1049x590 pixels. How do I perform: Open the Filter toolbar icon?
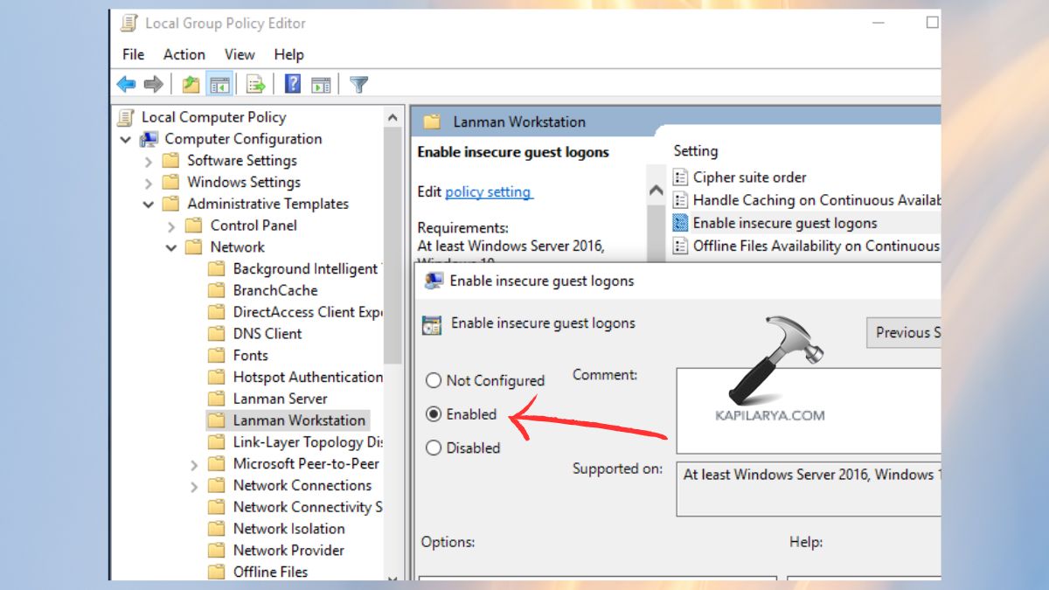pos(358,83)
